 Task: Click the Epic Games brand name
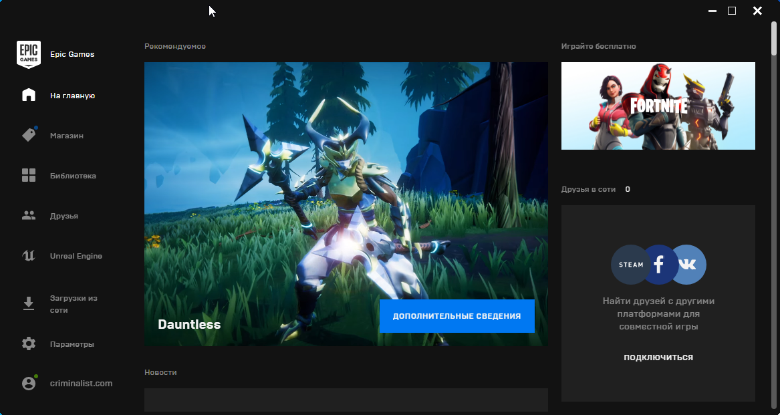72,54
